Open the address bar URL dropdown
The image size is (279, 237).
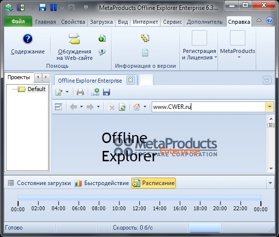click(270, 107)
